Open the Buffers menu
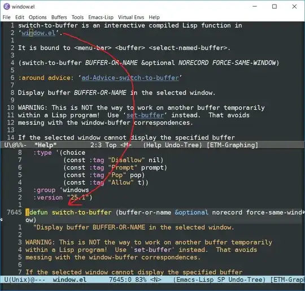 [x=59, y=18]
